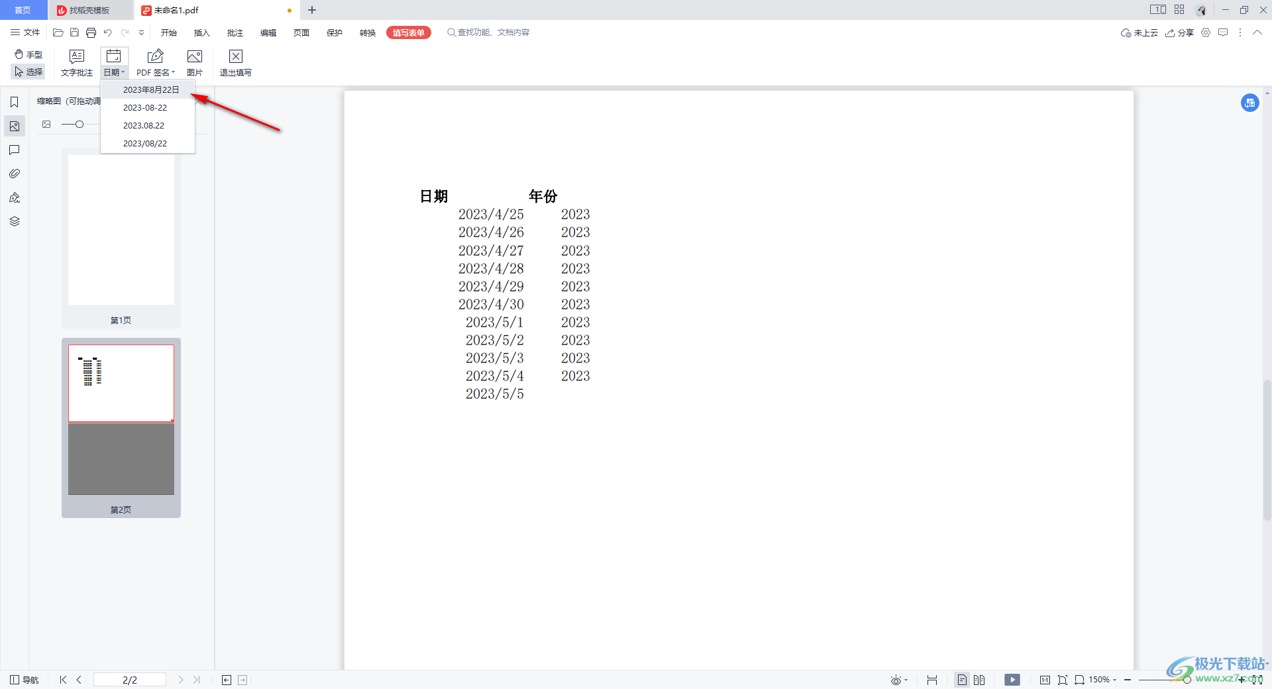1272x689 pixels.
Task: Insert an image with the 图片 tool
Action: tap(195, 63)
